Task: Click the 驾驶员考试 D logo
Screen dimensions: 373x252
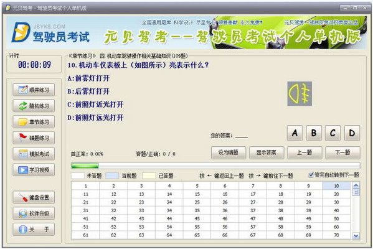Action: [21, 32]
